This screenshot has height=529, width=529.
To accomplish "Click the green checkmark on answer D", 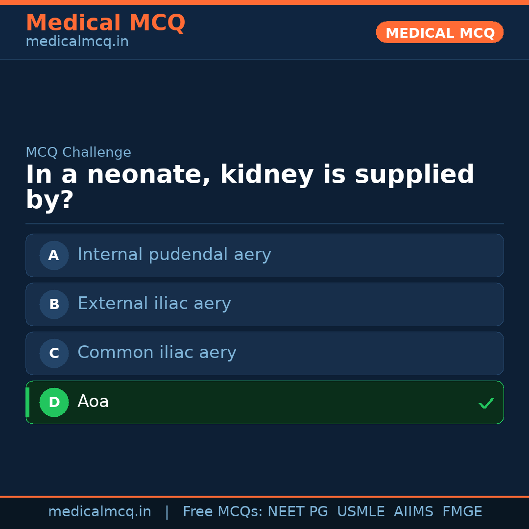I will [486, 403].
